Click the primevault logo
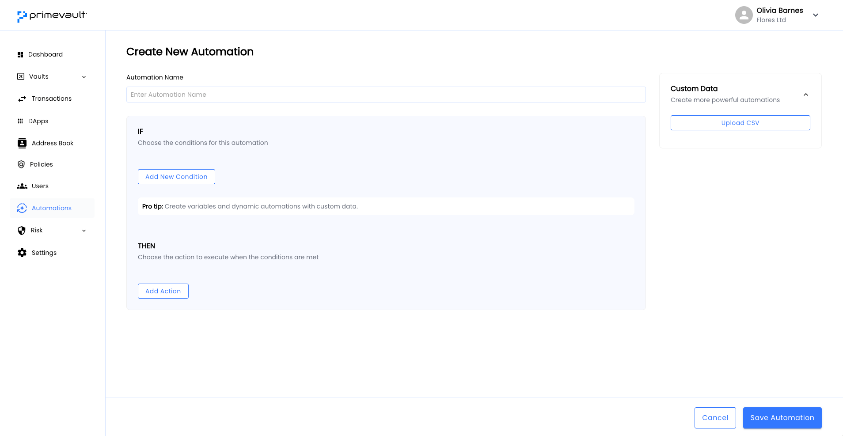This screenshot has height=436, width=843. 52,16
